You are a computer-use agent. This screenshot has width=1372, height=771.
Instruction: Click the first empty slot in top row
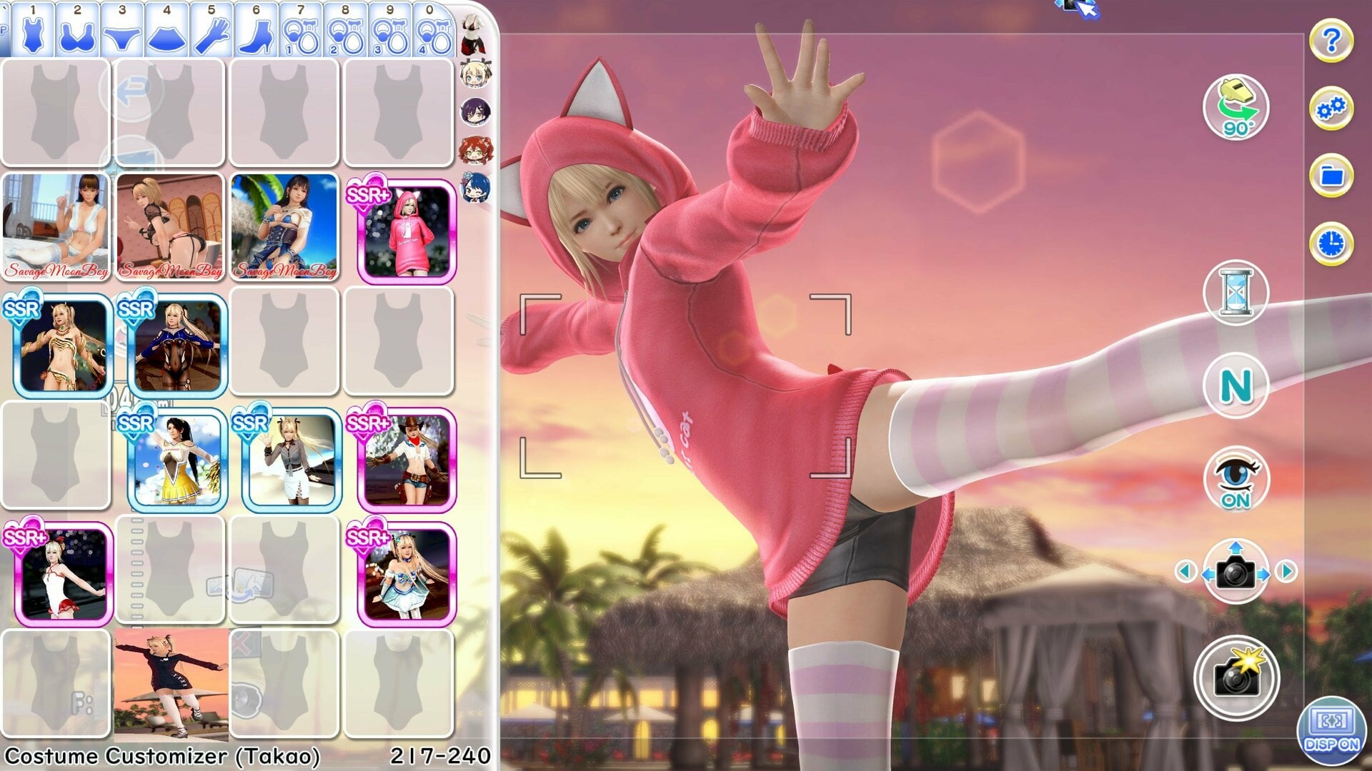[x=56, y=112]
